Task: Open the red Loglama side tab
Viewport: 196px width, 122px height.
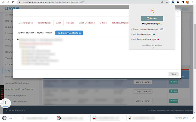Action: [2, 93]
